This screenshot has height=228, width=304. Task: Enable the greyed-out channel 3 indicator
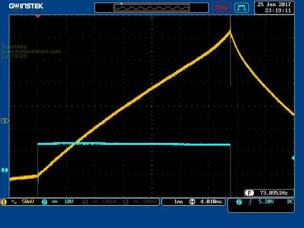85,202
